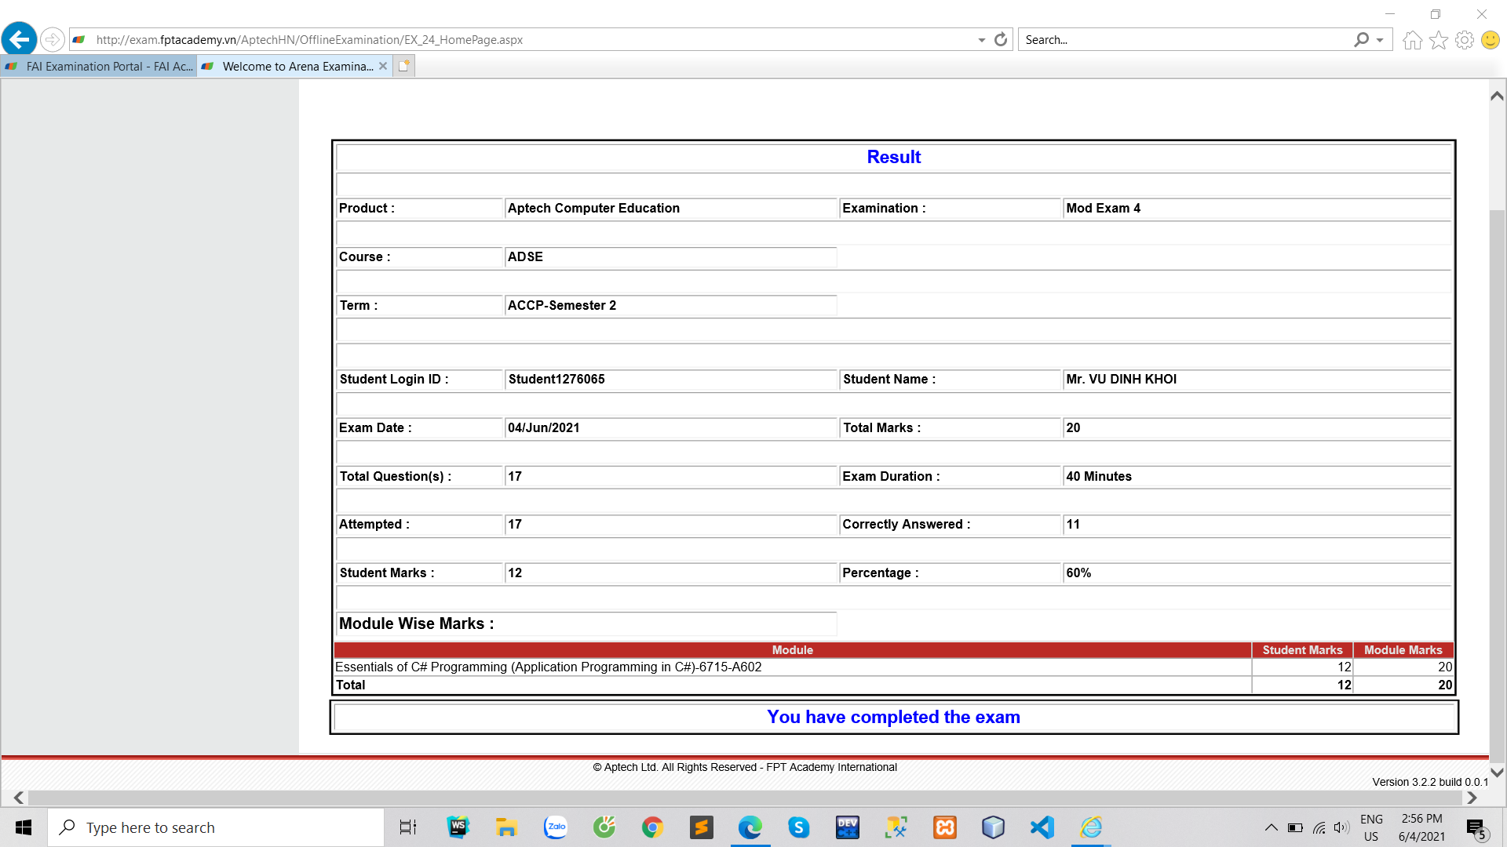The image size is (1507, 847).
Task: Open the Cốc Cốc browser taskbar icon
Action: 604,827
